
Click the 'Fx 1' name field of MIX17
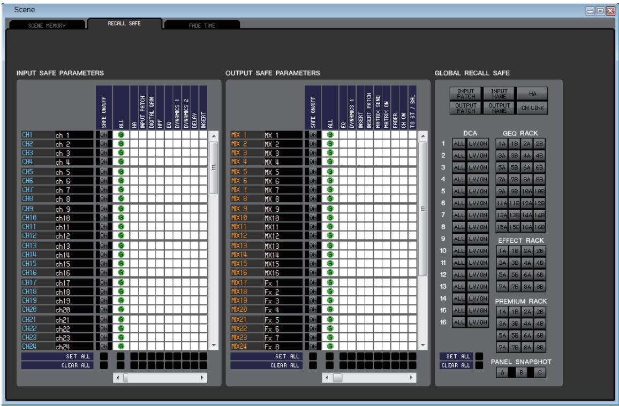click(x=283, y=283)
